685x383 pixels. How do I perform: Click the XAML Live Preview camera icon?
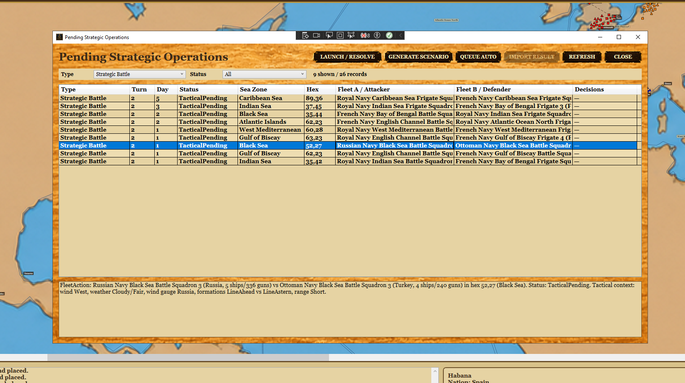(317, 35)
